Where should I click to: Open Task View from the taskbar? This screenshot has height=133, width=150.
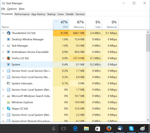[63, 128]
